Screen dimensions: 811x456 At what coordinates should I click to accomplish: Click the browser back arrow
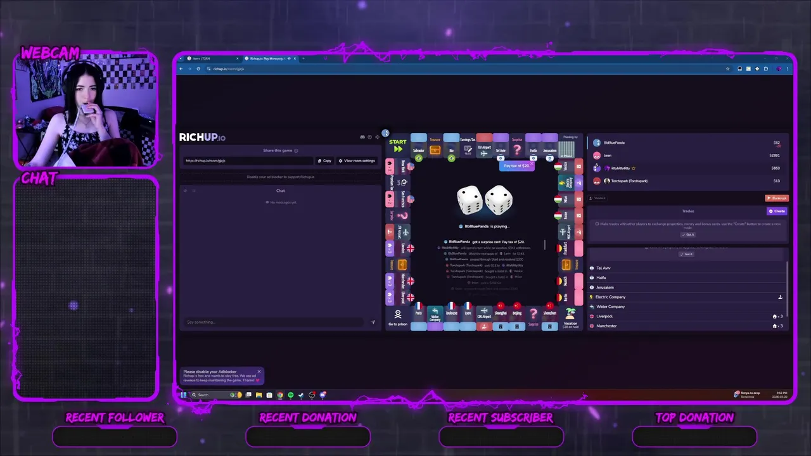tap(181, 69)
